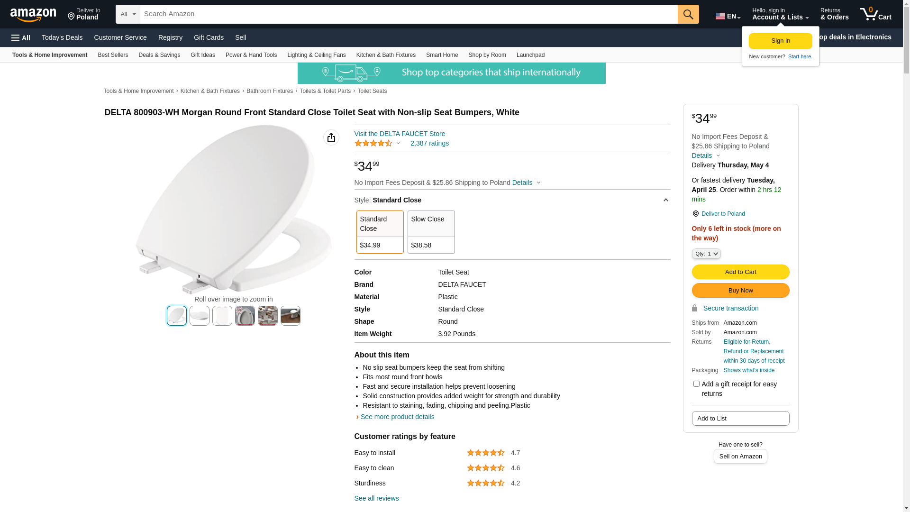The width and height of the screenshot is (910, 512).
Task: Open the shopping cart icon
Action: pos(875,14)
